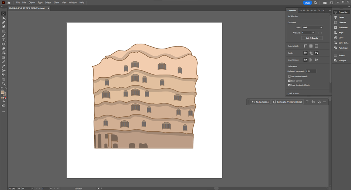Click Type icon in contextual task bar
Image resolution: width=351 pixels, height=190 pixels.
[x=307, y=102]
